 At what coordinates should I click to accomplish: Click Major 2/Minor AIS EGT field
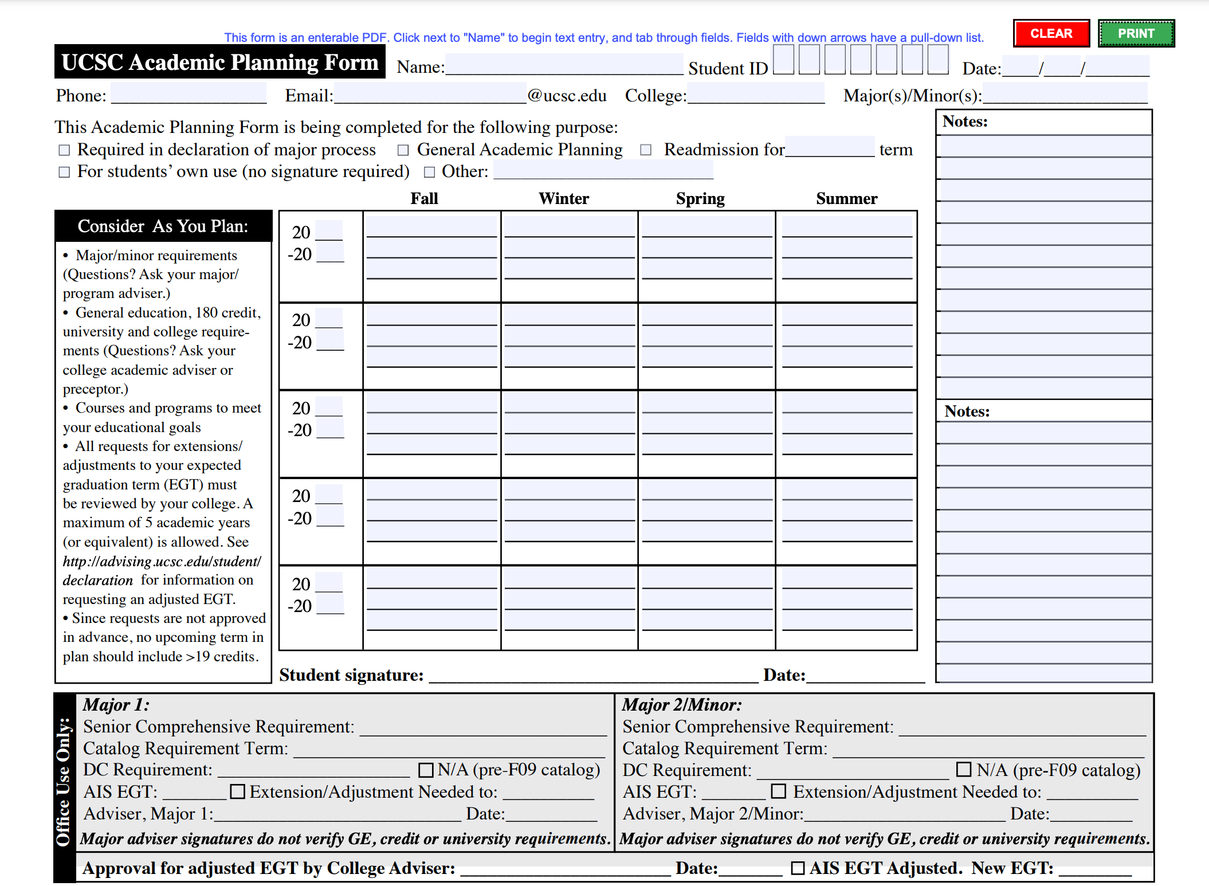[733, 791]
